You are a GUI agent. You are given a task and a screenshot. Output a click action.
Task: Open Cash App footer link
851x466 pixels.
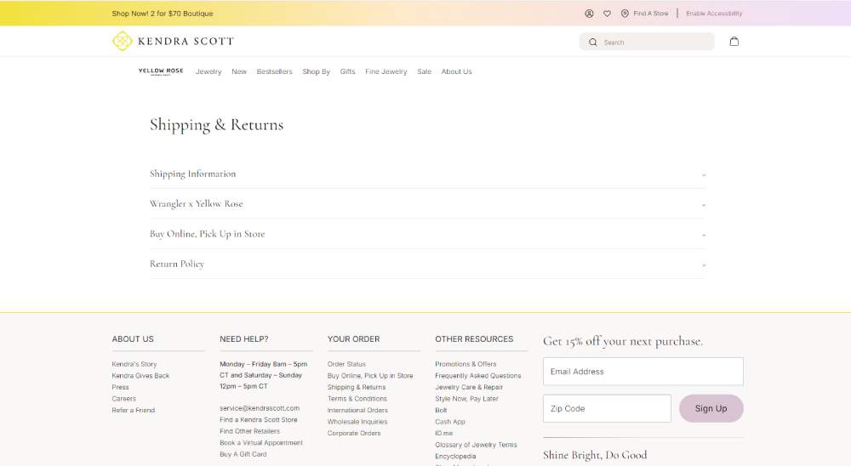[450, 422]
